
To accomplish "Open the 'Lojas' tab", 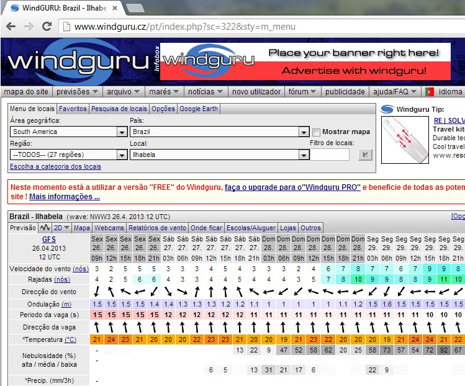I will [x=288, y=228].
